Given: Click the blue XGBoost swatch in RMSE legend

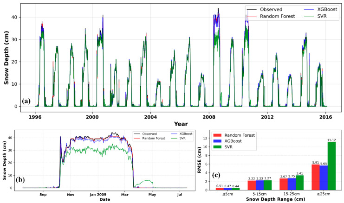Looking at the screenshot, I should pos(217,141).
